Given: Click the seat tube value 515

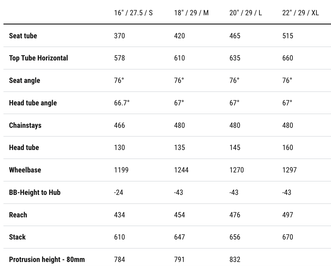Looking at the screenshot, I should click(x=287, y=36).
